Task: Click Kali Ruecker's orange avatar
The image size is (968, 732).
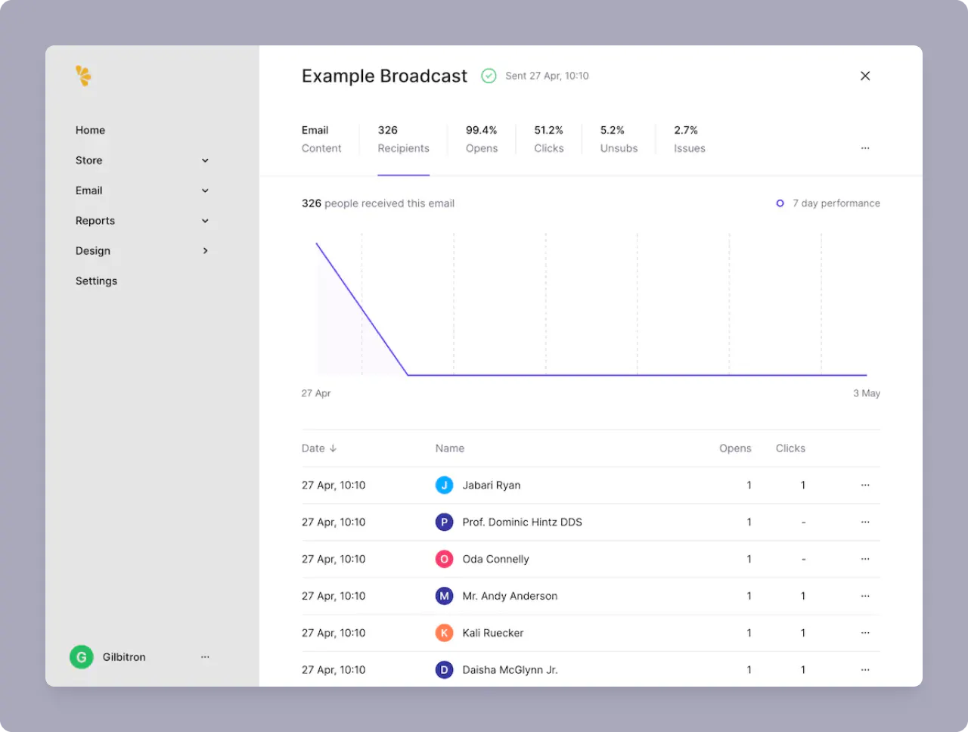Action: pos(444,633)
